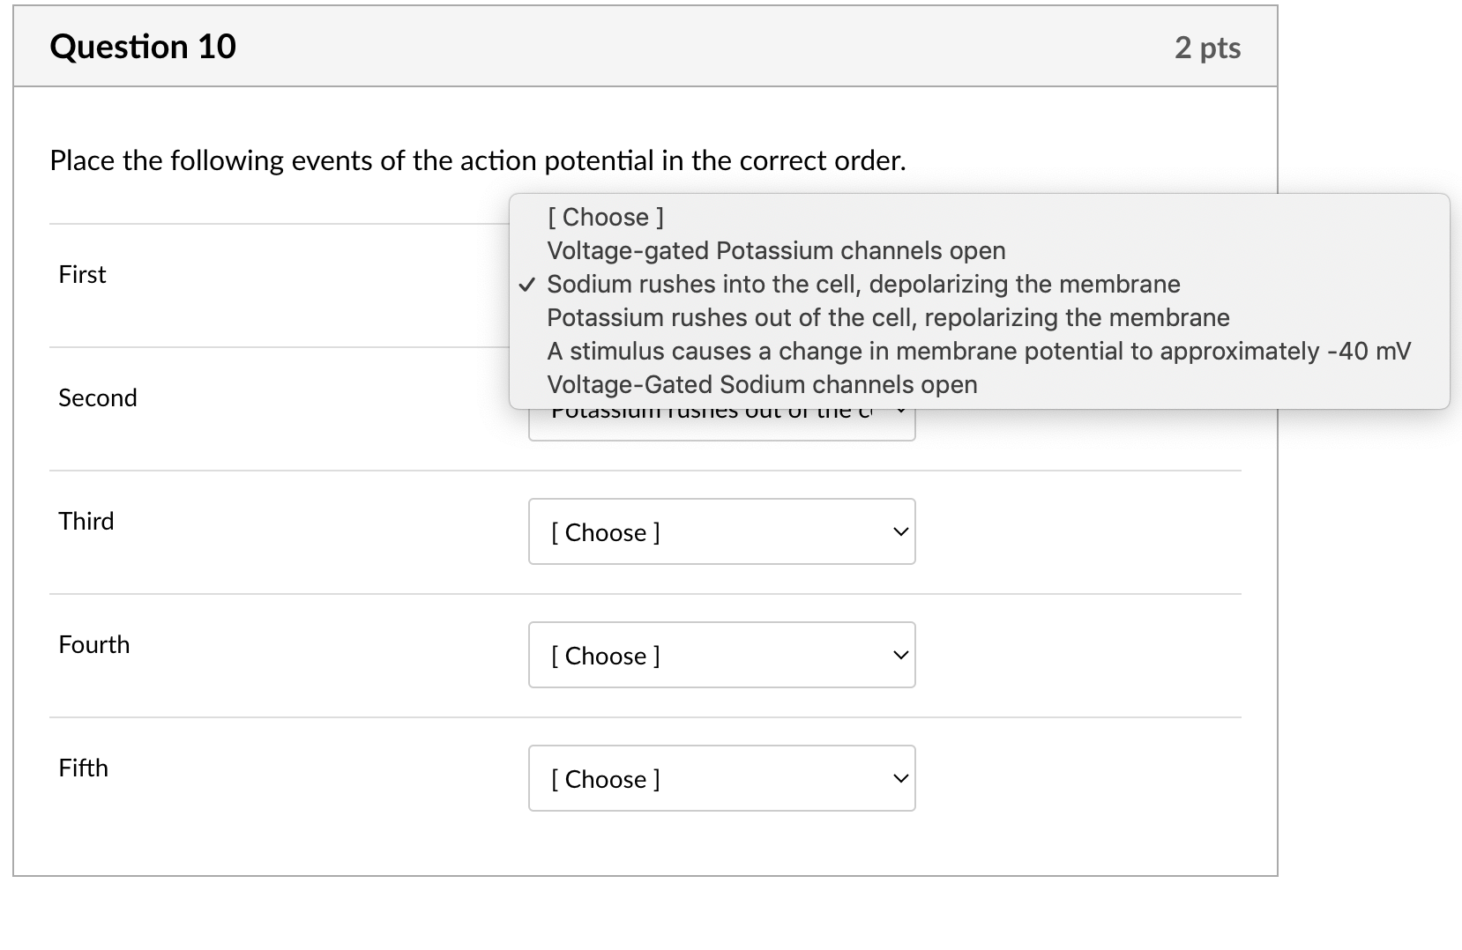Open the Fourth dropdown menu
1462x950 pixels.
pos(721,655)
